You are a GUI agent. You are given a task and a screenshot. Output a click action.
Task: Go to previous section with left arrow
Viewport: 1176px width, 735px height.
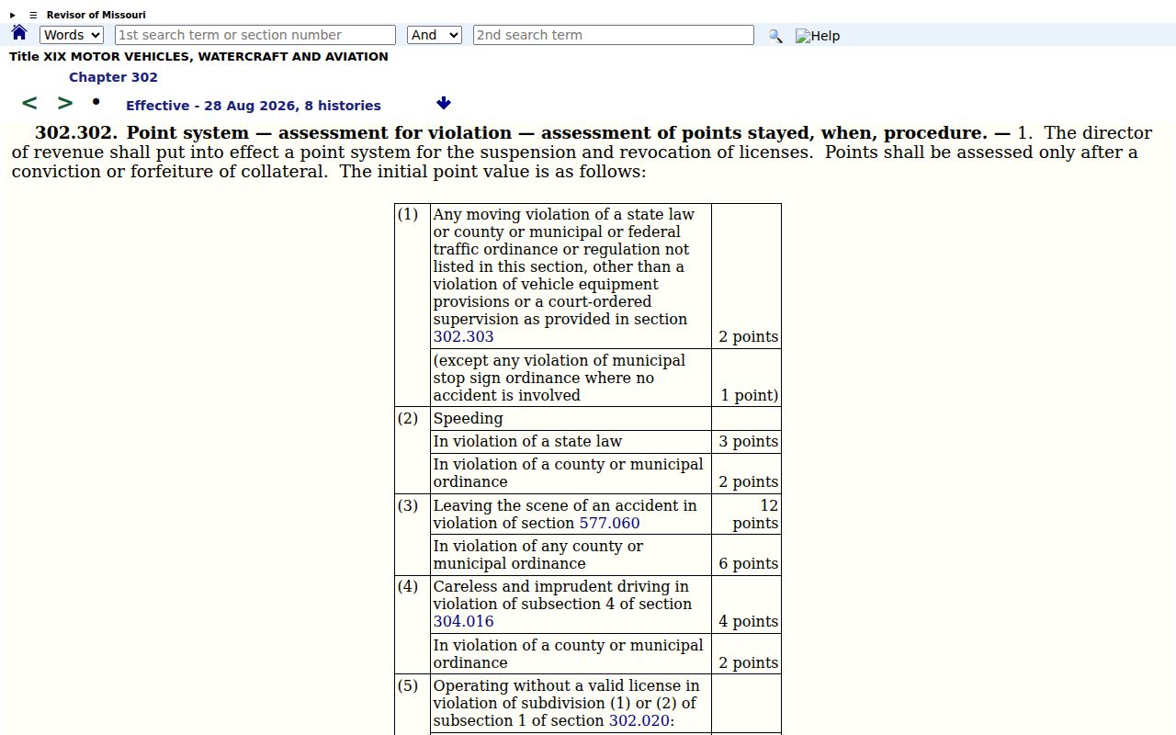coord(29,104)
